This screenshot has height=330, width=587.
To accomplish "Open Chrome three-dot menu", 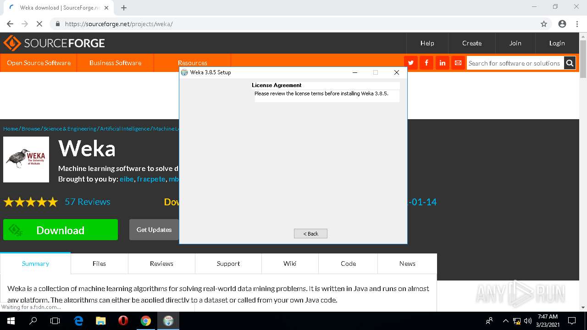I will tap(577, 24).
